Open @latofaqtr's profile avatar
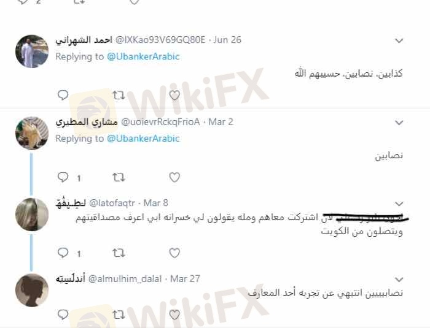Image resolution: width=430 pixels, height=328 pixels. tap(32, 215)
